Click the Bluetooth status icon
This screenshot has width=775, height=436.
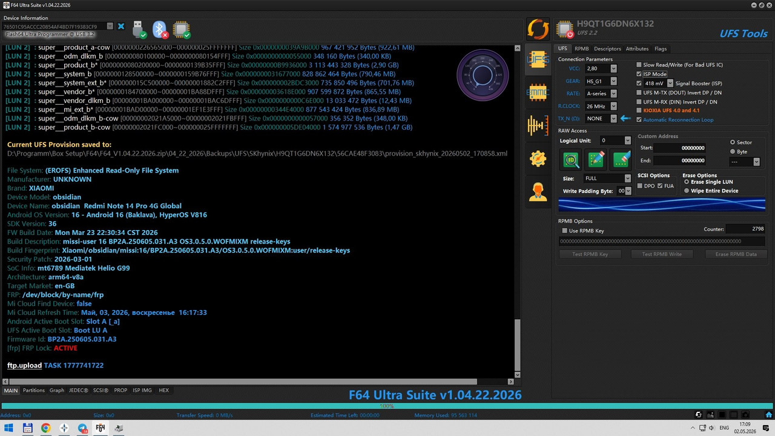160,29
